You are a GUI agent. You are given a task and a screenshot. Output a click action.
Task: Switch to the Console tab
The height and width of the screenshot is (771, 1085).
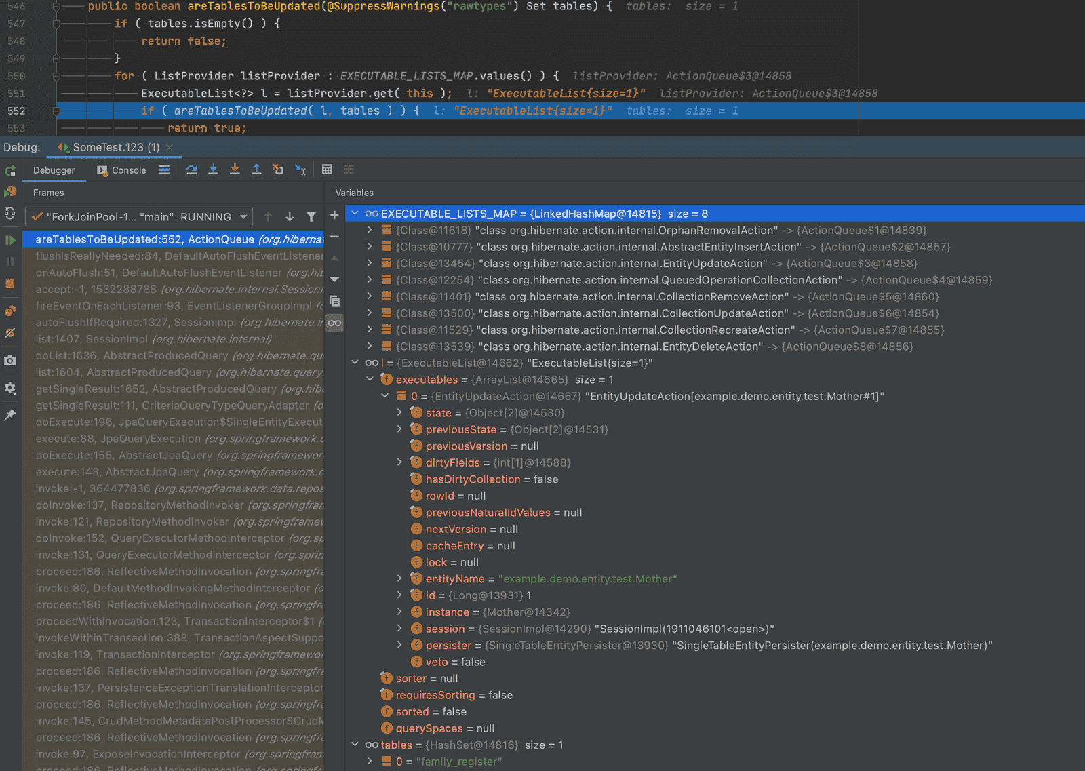coord(122,170)
